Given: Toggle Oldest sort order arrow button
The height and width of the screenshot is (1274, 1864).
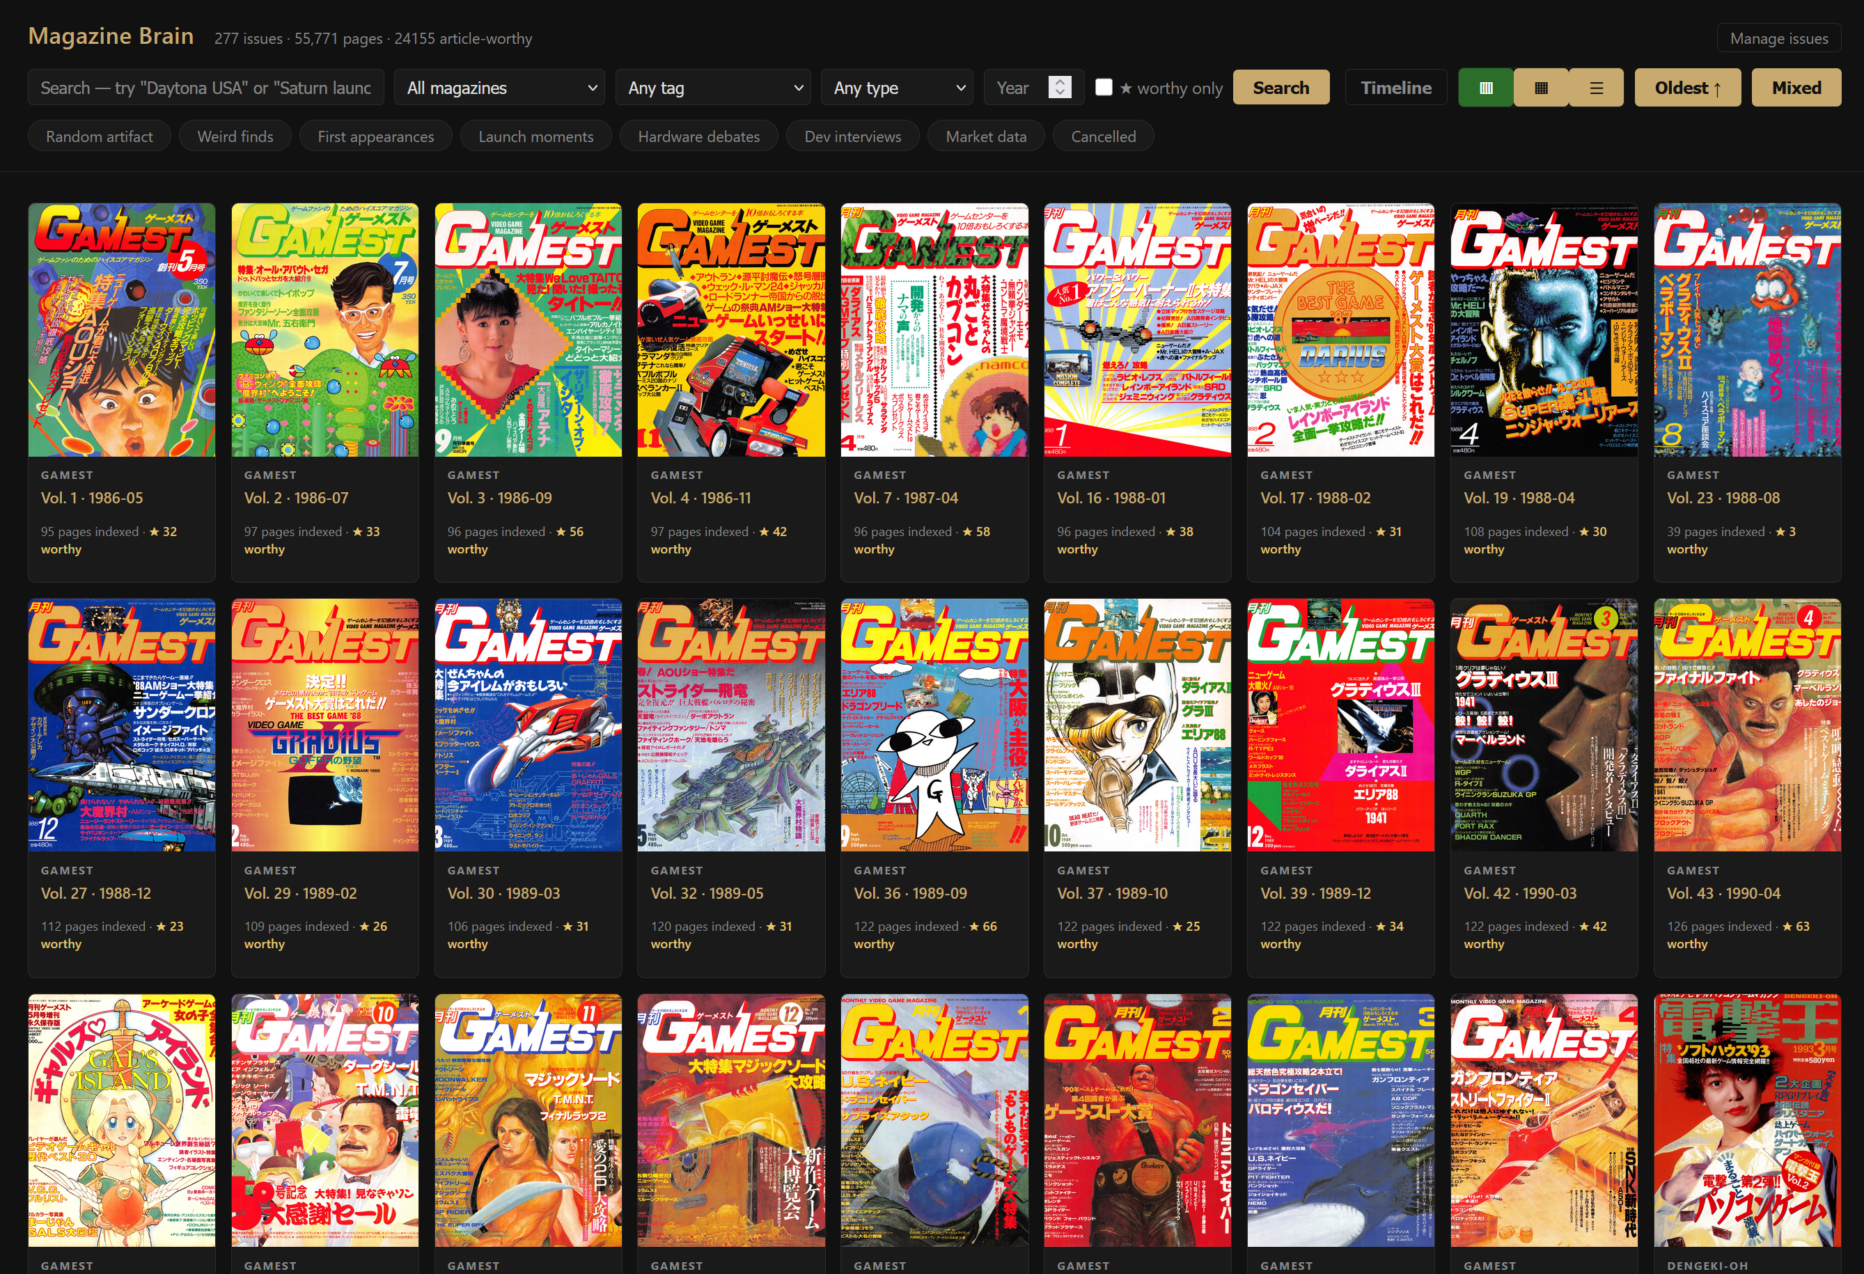Looking at the screenshot, I should (1688, 88).
